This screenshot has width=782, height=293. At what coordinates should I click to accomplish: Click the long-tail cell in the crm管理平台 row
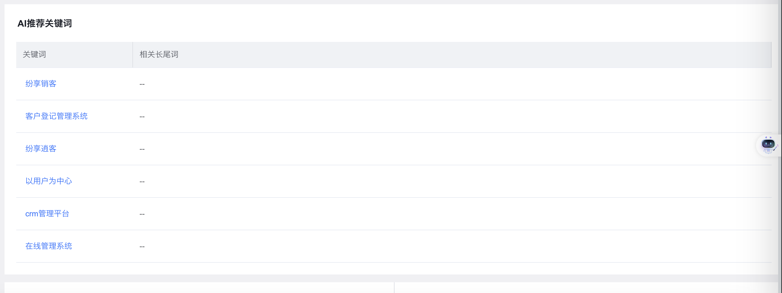[452, 214]
